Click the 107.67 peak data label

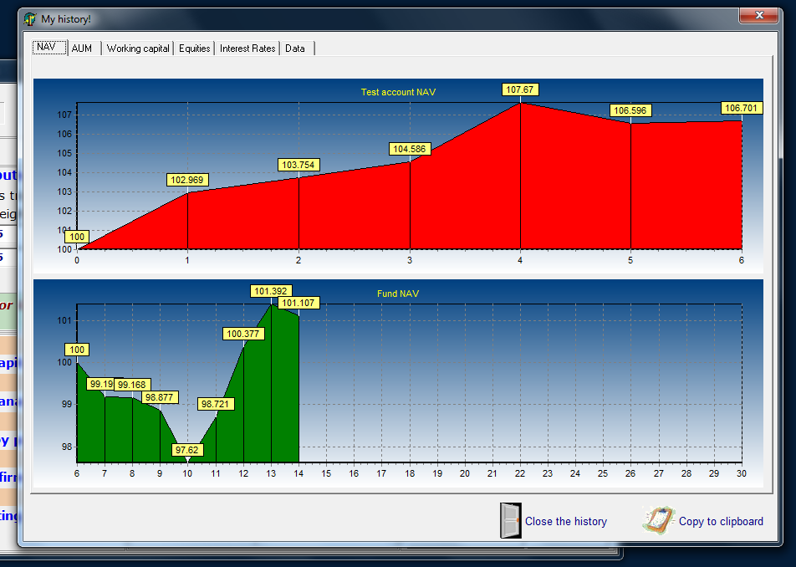click(x=520, y=89)
